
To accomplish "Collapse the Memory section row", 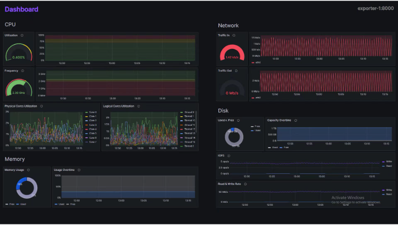I will 15,159.
